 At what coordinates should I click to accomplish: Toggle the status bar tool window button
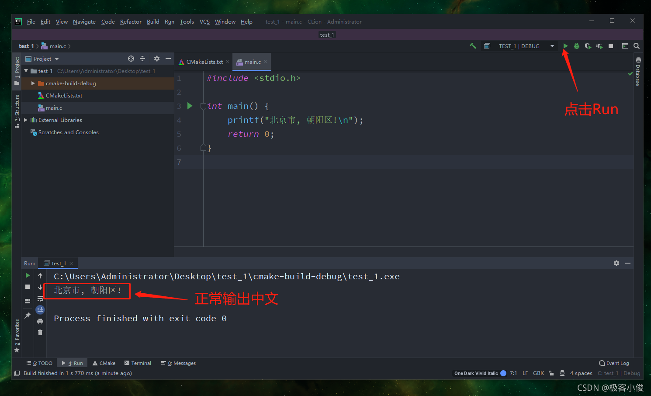click(x=17, y=373)
